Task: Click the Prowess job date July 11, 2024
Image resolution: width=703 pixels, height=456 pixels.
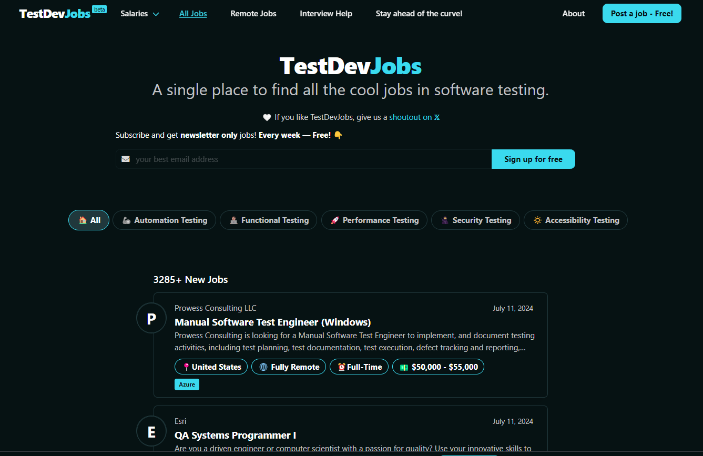Action: 513,308
